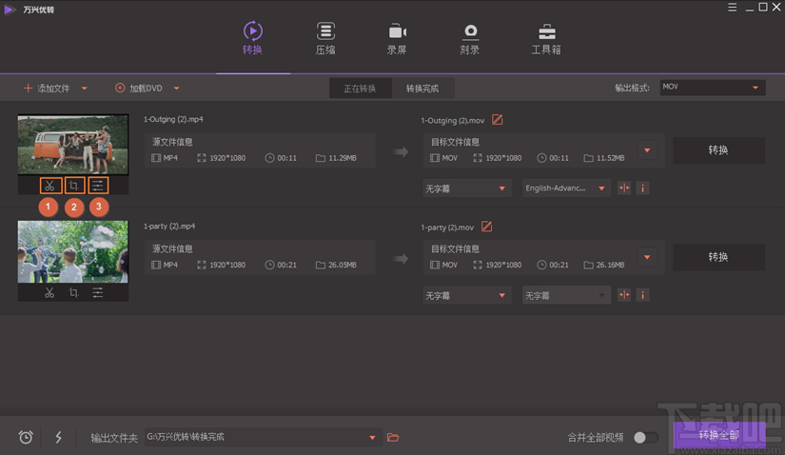Browse the output folder via folder icon

(x=393, y=438)
